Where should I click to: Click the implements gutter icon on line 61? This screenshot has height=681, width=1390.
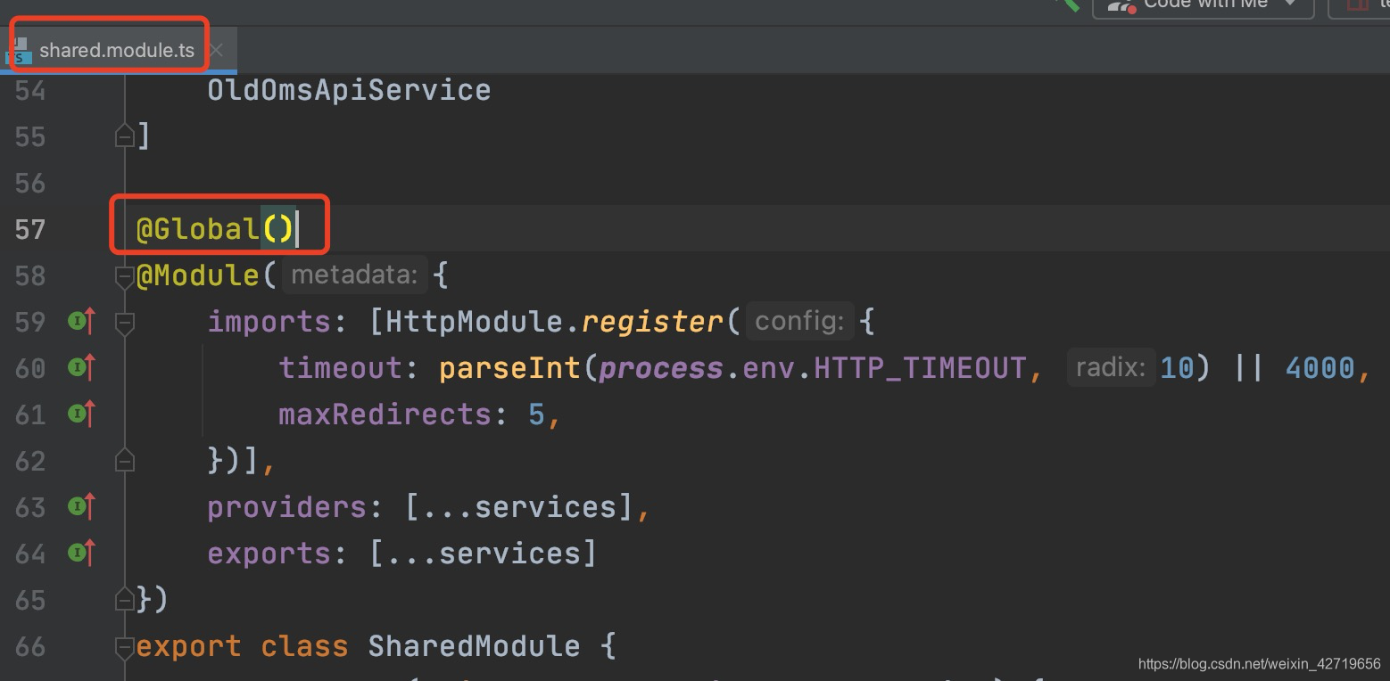[x=82, y=414]
